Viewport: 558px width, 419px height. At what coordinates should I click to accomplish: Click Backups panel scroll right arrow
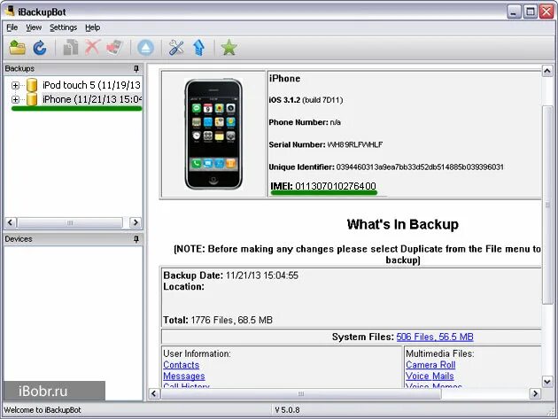(x=136, y=222)
